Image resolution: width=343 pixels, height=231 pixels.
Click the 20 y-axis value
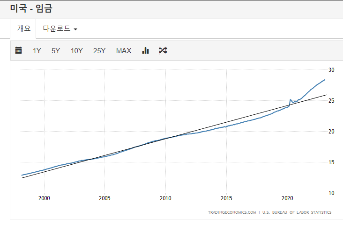click(331, 132)
